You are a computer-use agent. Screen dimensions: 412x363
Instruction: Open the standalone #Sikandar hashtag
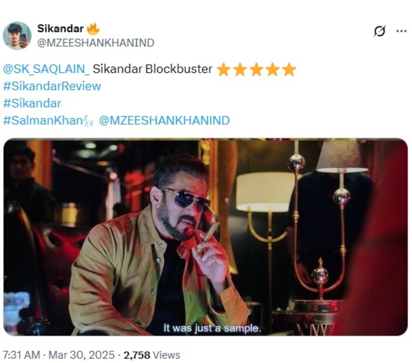coord(32,103)
